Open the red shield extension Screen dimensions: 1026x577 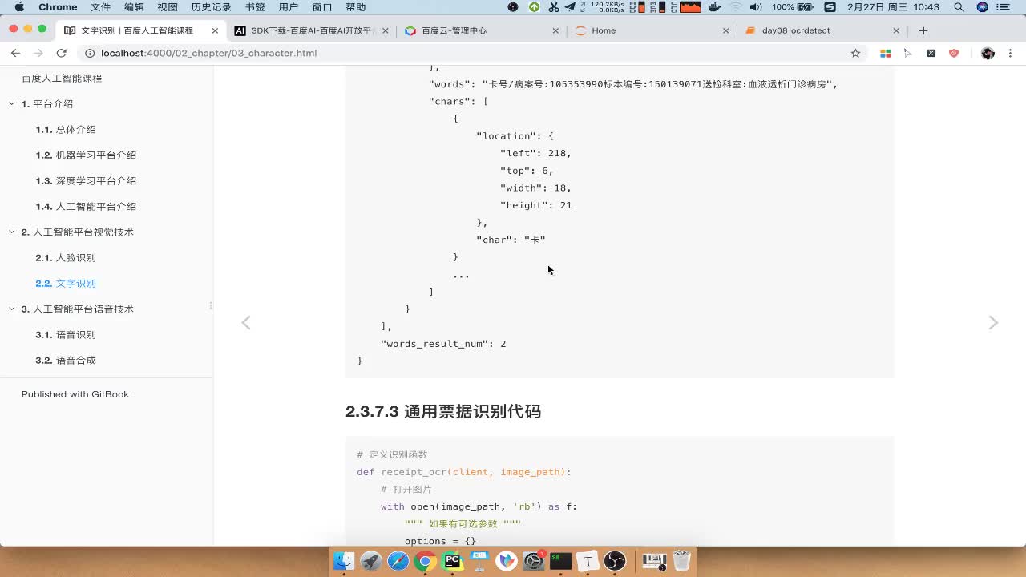(954, 53)
